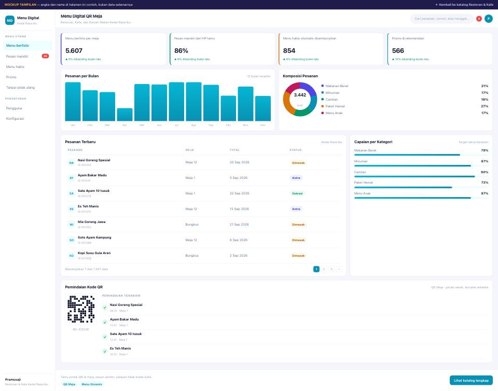Open the Promo & rekomendasi stat card
This screenshot has width=498, height=391.
tap(440, 49)
